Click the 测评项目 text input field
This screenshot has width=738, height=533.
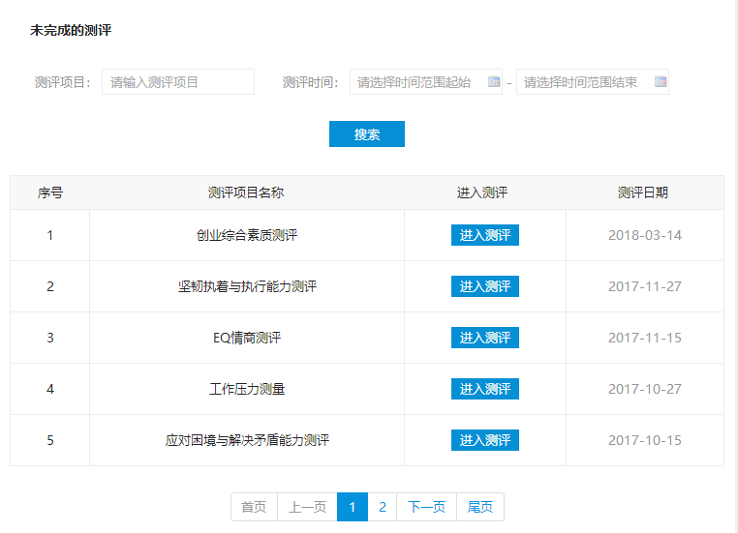(178, 82)
